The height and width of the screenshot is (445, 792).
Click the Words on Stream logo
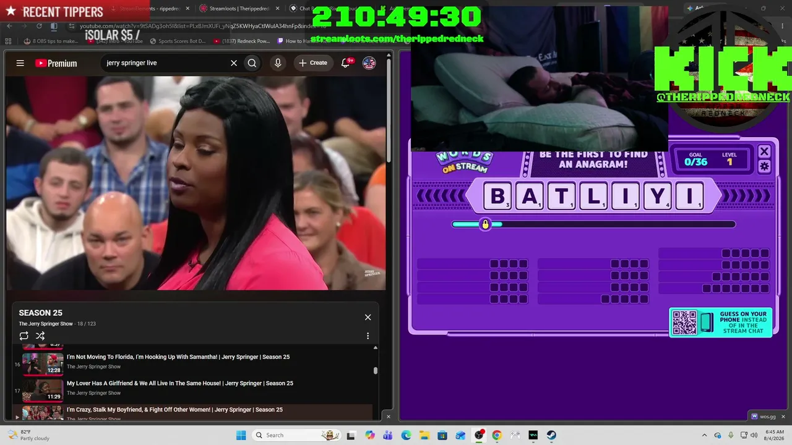click(x=465, y=162)
